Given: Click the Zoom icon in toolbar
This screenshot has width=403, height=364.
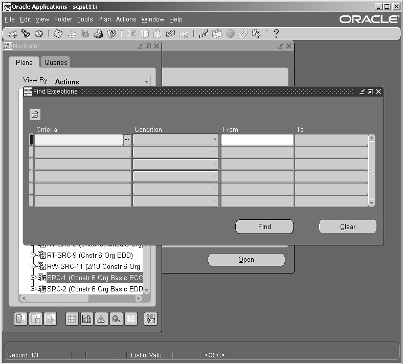Looking at the screenshot, I should coord(217,34).
